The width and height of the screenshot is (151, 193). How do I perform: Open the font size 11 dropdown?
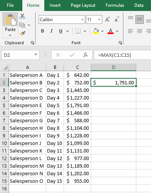click(99, 20)
